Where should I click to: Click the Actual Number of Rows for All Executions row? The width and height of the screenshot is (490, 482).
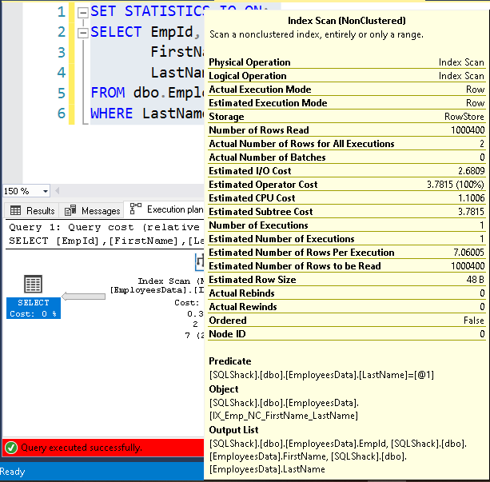347,144
